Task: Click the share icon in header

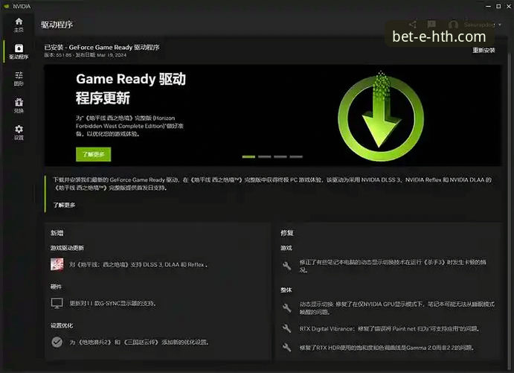Action: coord(413,25)
